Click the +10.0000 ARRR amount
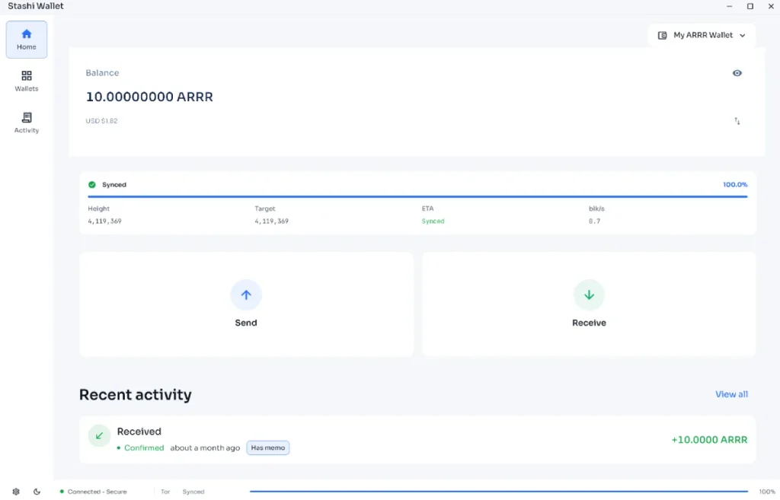This screenshot has height=500, width=780. (709, 439)
